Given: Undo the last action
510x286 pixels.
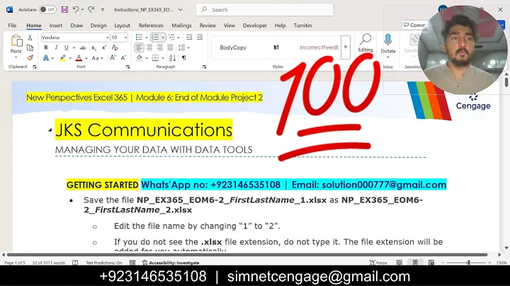Looking at the screenshot, I should [76, 10].
